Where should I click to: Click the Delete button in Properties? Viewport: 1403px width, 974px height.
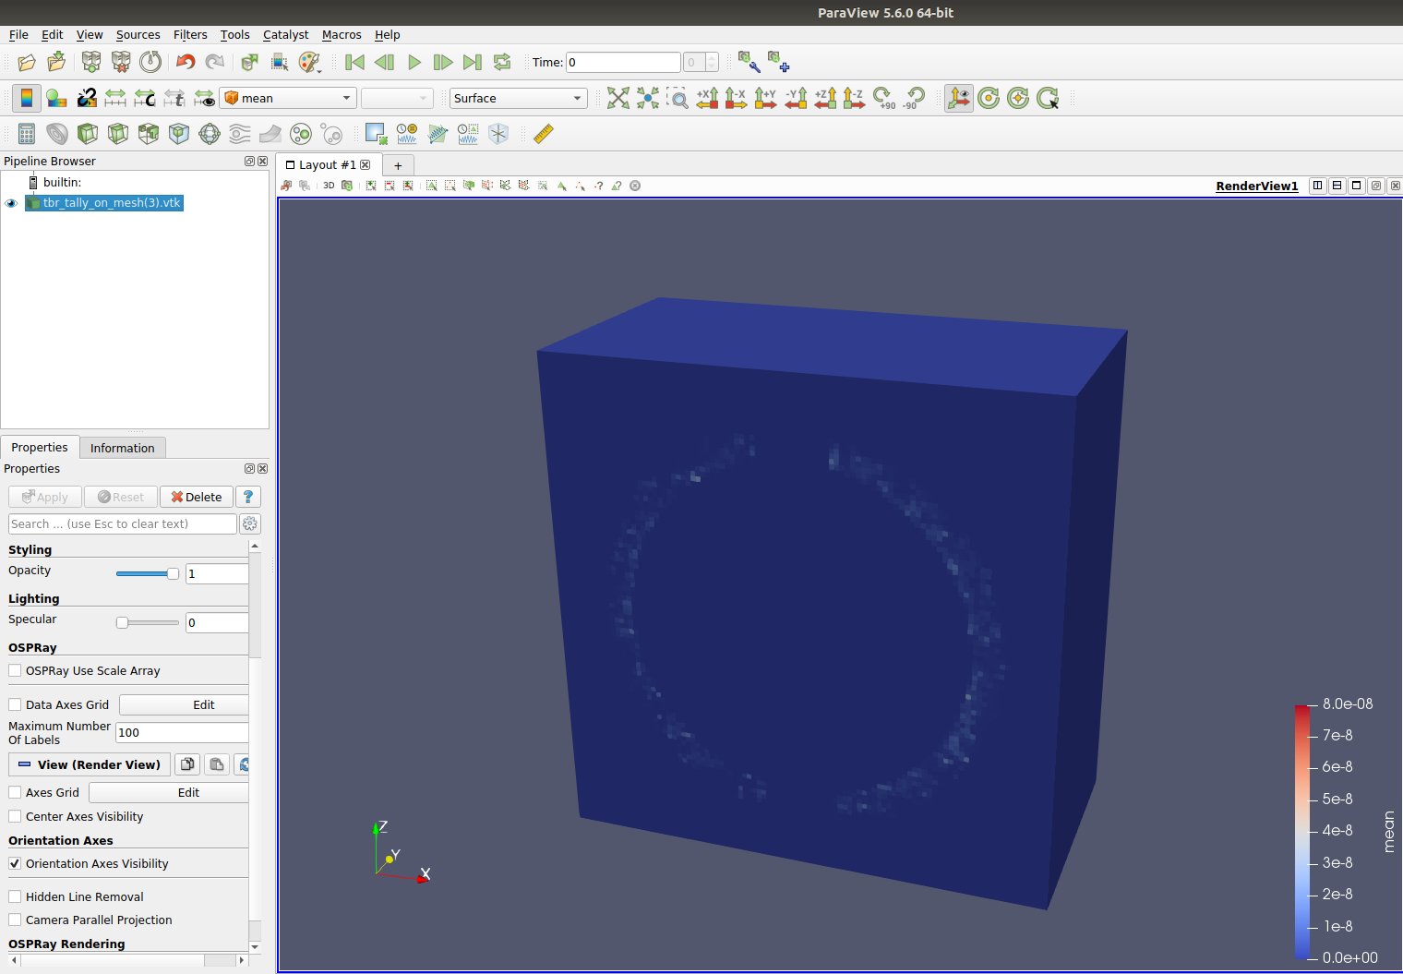196,496
